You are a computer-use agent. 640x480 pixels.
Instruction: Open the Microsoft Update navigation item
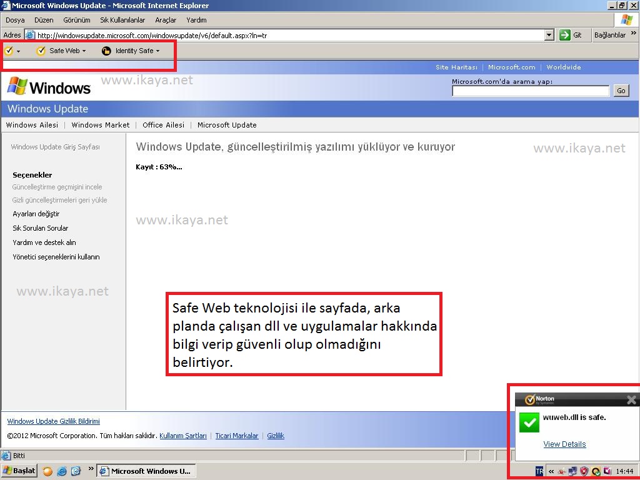click(x=227, y=125)
